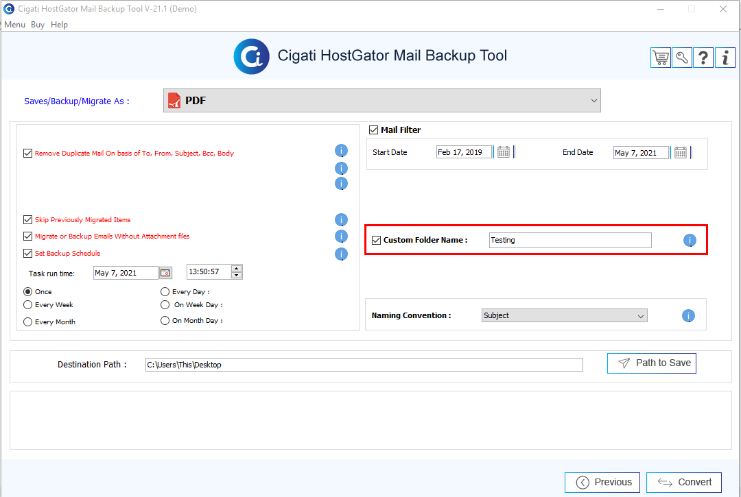Open Task run time calendar icon
Image resolution: width=741 pixels, height=497 pixels.
165,273
